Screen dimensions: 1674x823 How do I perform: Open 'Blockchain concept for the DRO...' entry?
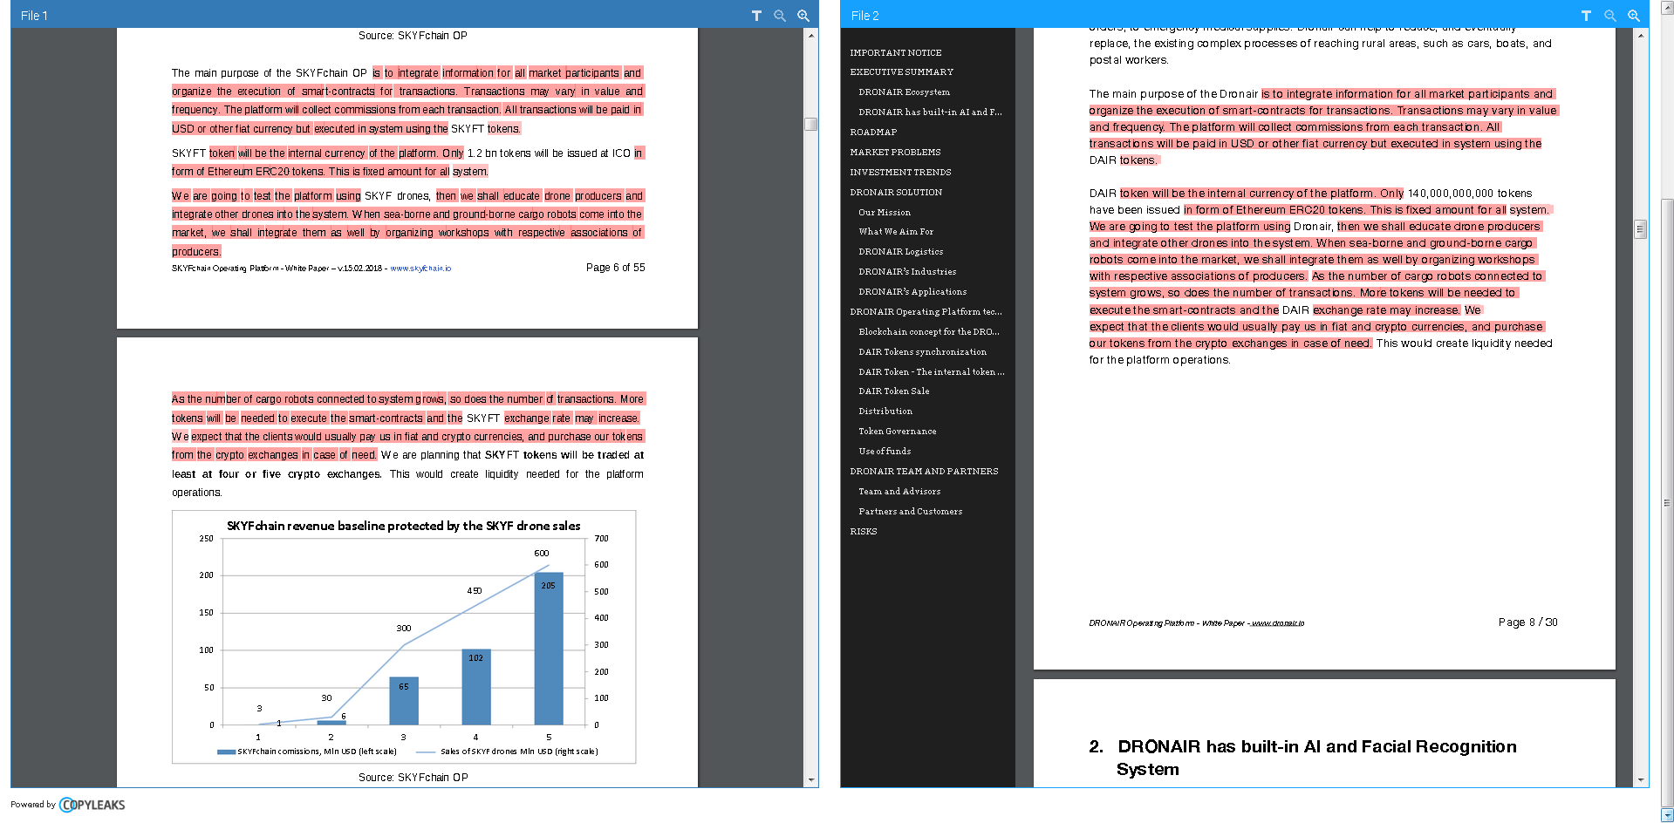coord(929,332)
